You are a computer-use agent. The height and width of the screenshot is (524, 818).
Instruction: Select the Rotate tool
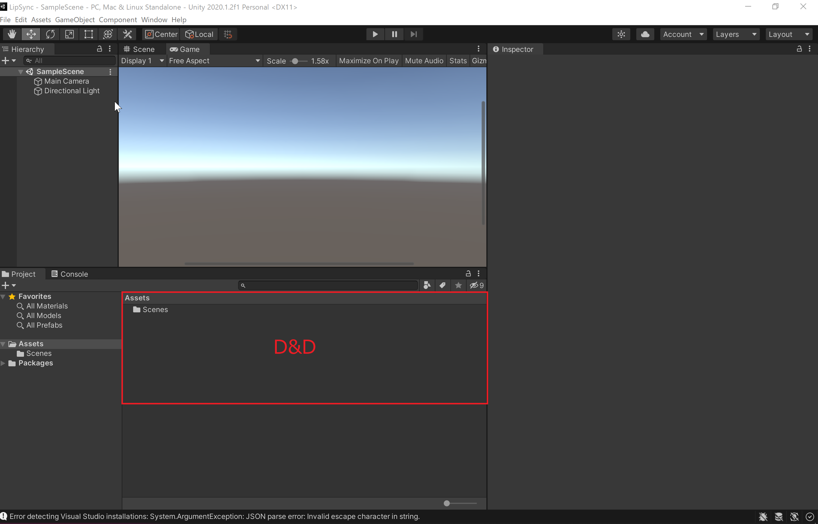[x=50, y=34]
